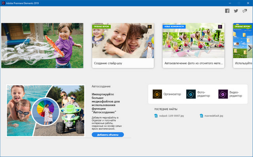Open Автоизвлечение фото из отснятого card
This screenshot has width=253, height=157.
click(193, 46)
